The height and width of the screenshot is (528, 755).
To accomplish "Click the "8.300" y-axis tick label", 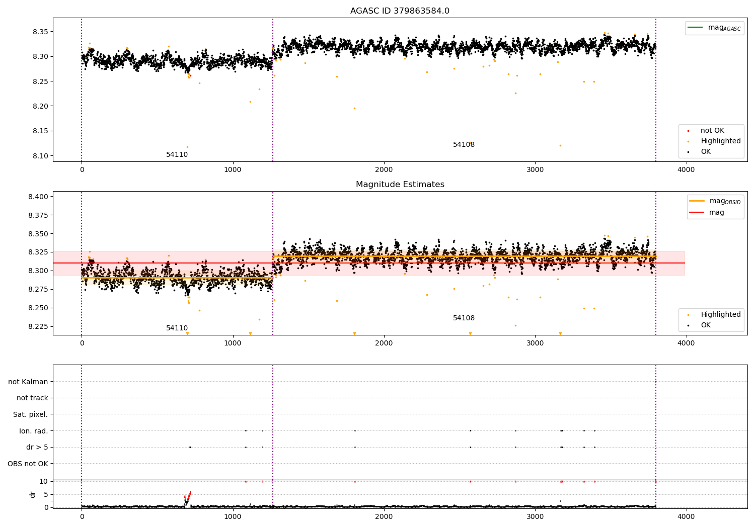I will pos(38,271).
